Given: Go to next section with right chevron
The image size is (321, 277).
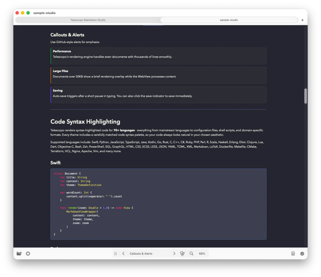Looking at the screenshot, I should pyautogui.click(x=174, y=254).
